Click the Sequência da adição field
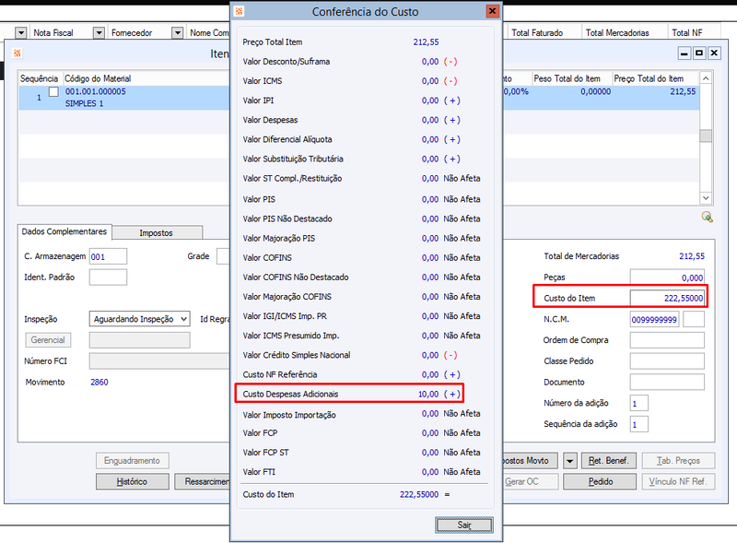 638,424
